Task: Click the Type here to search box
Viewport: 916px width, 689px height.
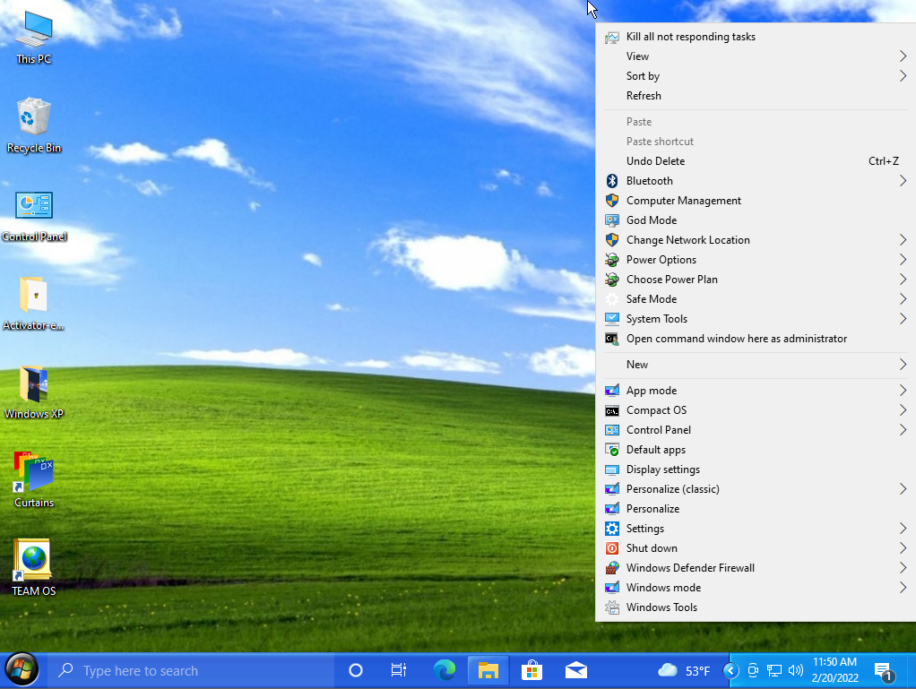Action: click(x=190, y=670)
